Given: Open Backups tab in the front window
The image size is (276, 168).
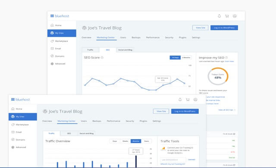Looking at the screenshot, I should pyautogui.click(x=97, y=121).
